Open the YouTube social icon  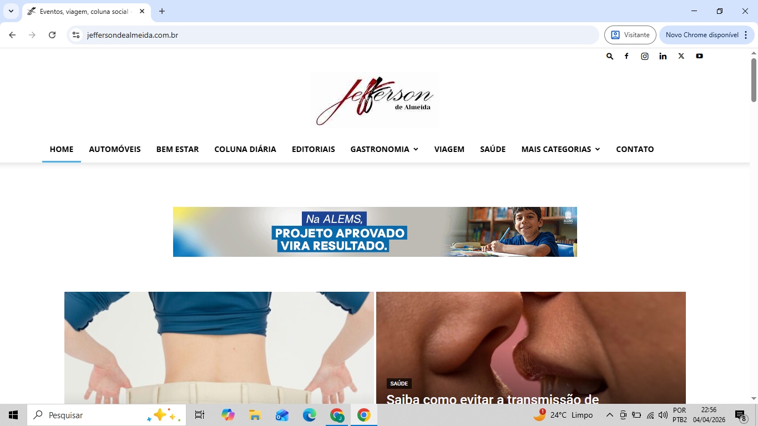coord(700,56)
